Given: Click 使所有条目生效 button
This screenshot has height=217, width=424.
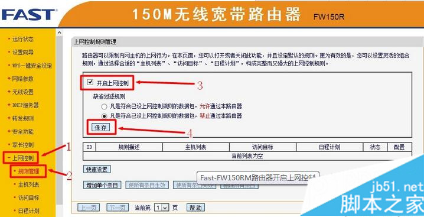Looking at the screenshot, I should coord(147,185).
